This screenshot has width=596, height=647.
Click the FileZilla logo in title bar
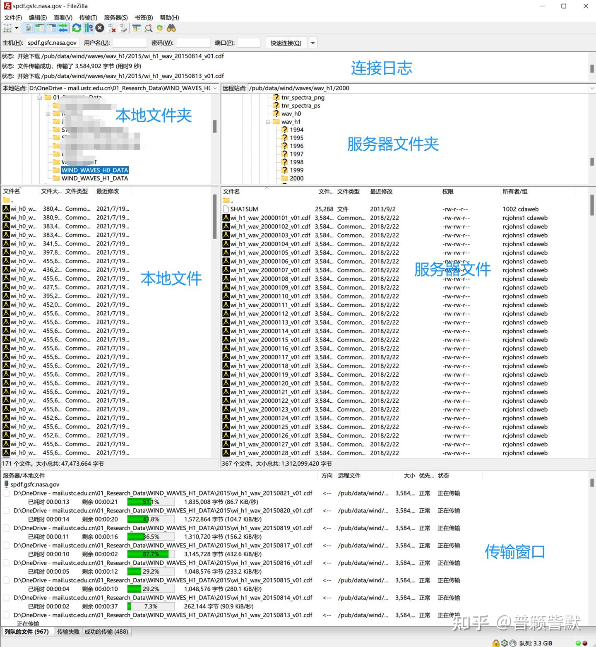point(7,6)
